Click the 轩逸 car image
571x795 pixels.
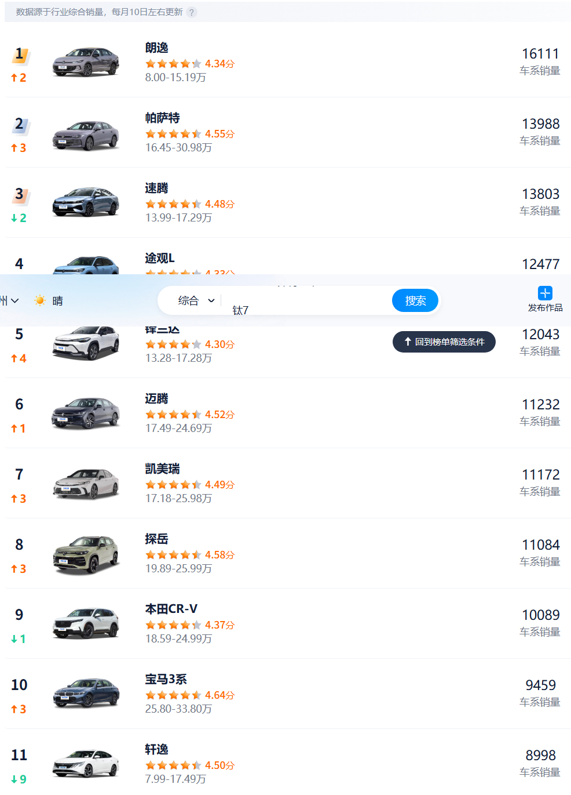coord(86,764)
